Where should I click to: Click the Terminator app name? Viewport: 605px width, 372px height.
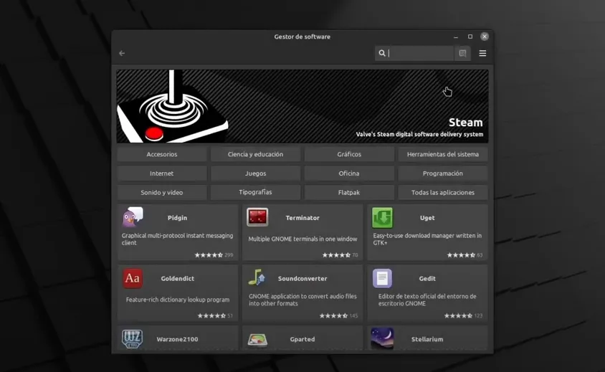pos(302,218)
